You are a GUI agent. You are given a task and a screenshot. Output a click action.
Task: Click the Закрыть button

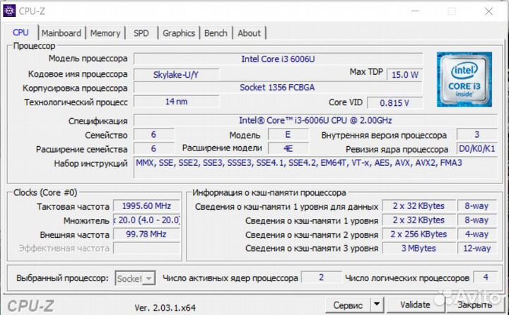click(x=474, y=304)
